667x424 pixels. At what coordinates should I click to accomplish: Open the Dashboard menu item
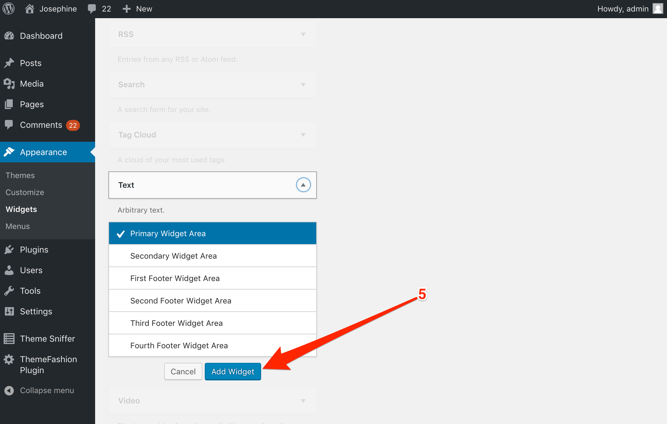click(41, 35)
